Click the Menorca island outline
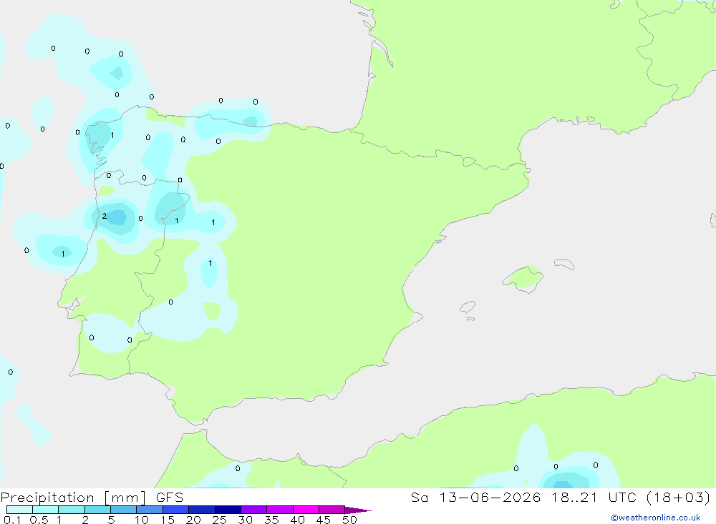This screenshot has width=716, height=524. [564, 264]
